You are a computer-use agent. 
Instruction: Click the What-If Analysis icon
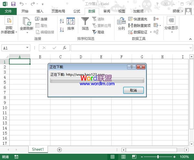[156, 25]
